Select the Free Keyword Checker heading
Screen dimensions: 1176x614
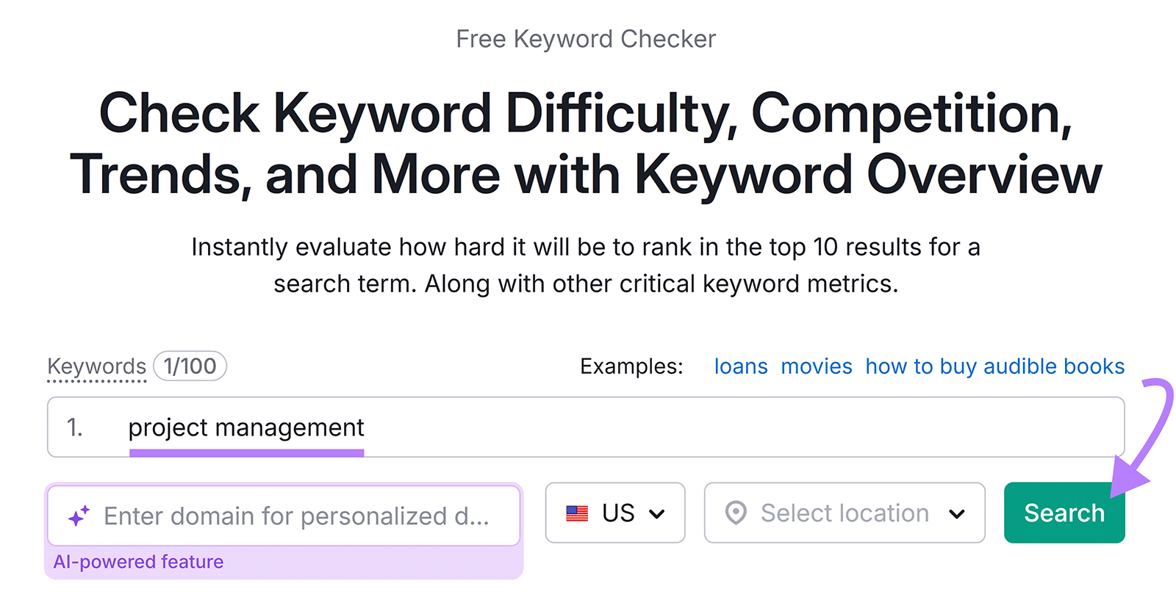[x=585, y=38]
